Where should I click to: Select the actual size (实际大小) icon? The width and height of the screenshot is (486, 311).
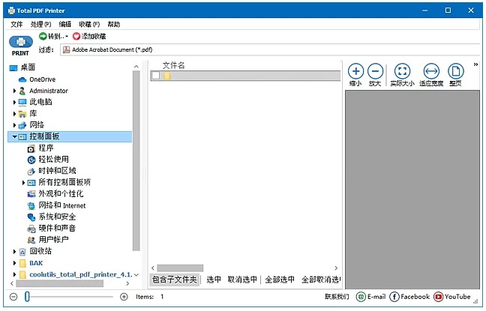tap(402, 72)
